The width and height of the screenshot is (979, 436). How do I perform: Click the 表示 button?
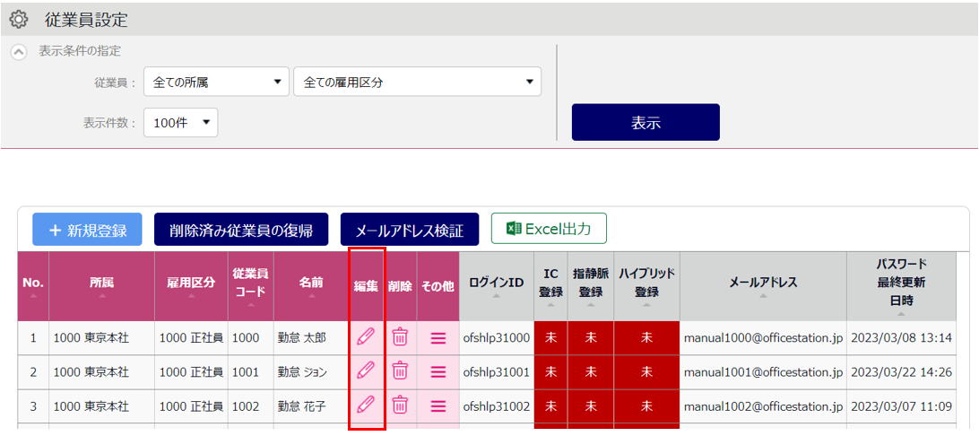[x=645, y=122]
